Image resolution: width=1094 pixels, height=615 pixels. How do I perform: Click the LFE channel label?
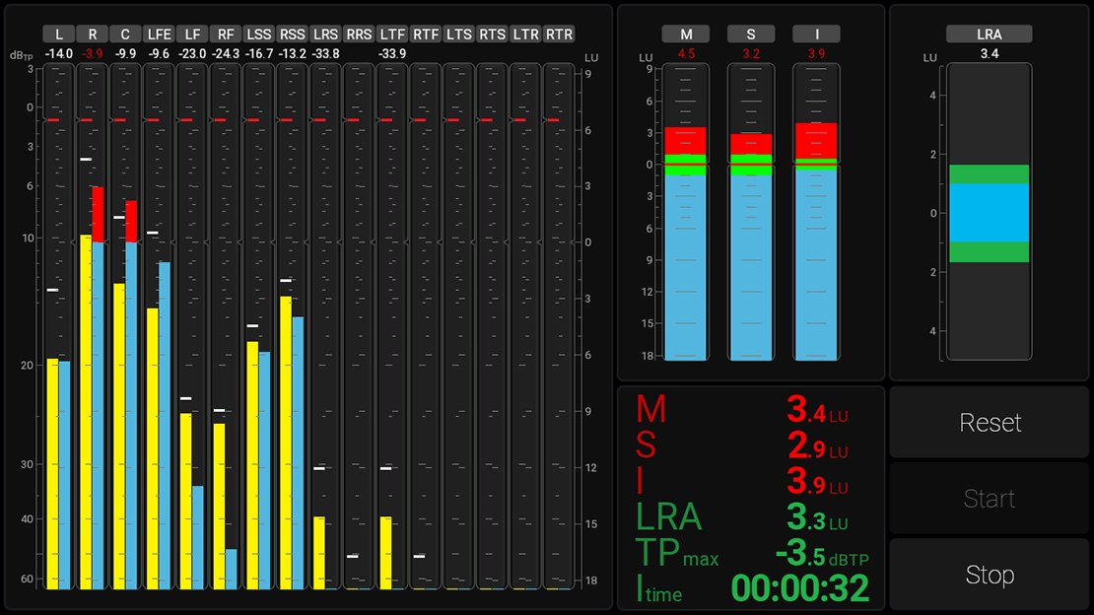(x=159, y=33)
